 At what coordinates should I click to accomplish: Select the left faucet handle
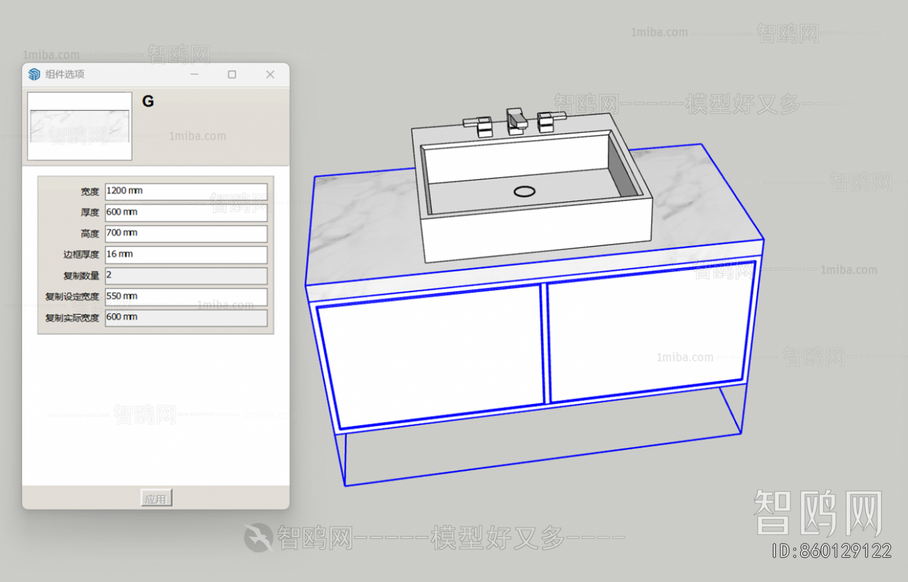click(x=480, y=125)
